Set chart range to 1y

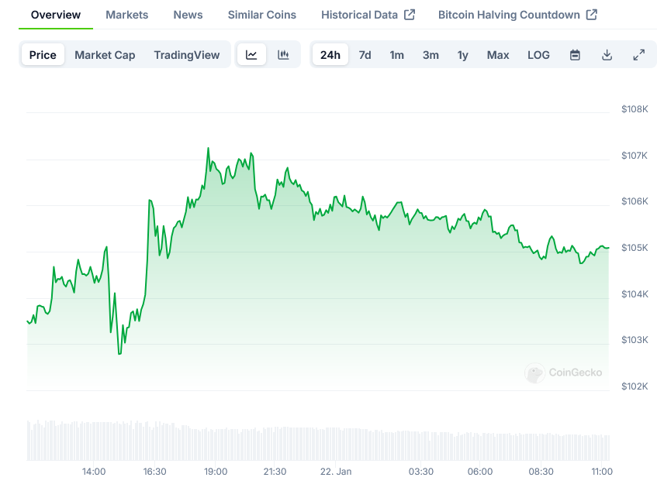coord(462,55)
